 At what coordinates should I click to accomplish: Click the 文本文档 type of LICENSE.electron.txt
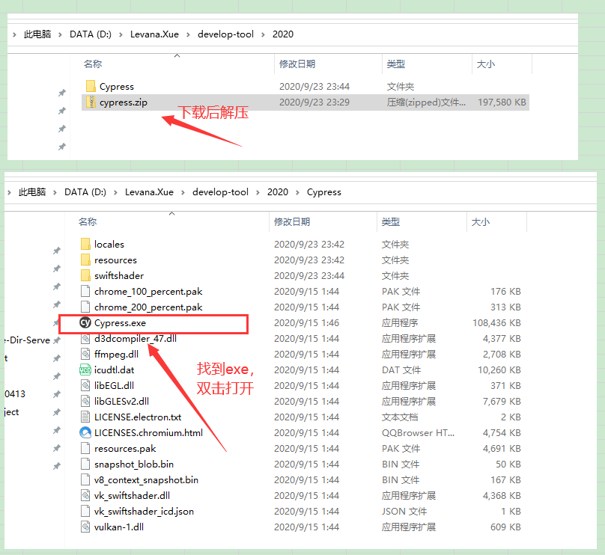tap(400, 417)
